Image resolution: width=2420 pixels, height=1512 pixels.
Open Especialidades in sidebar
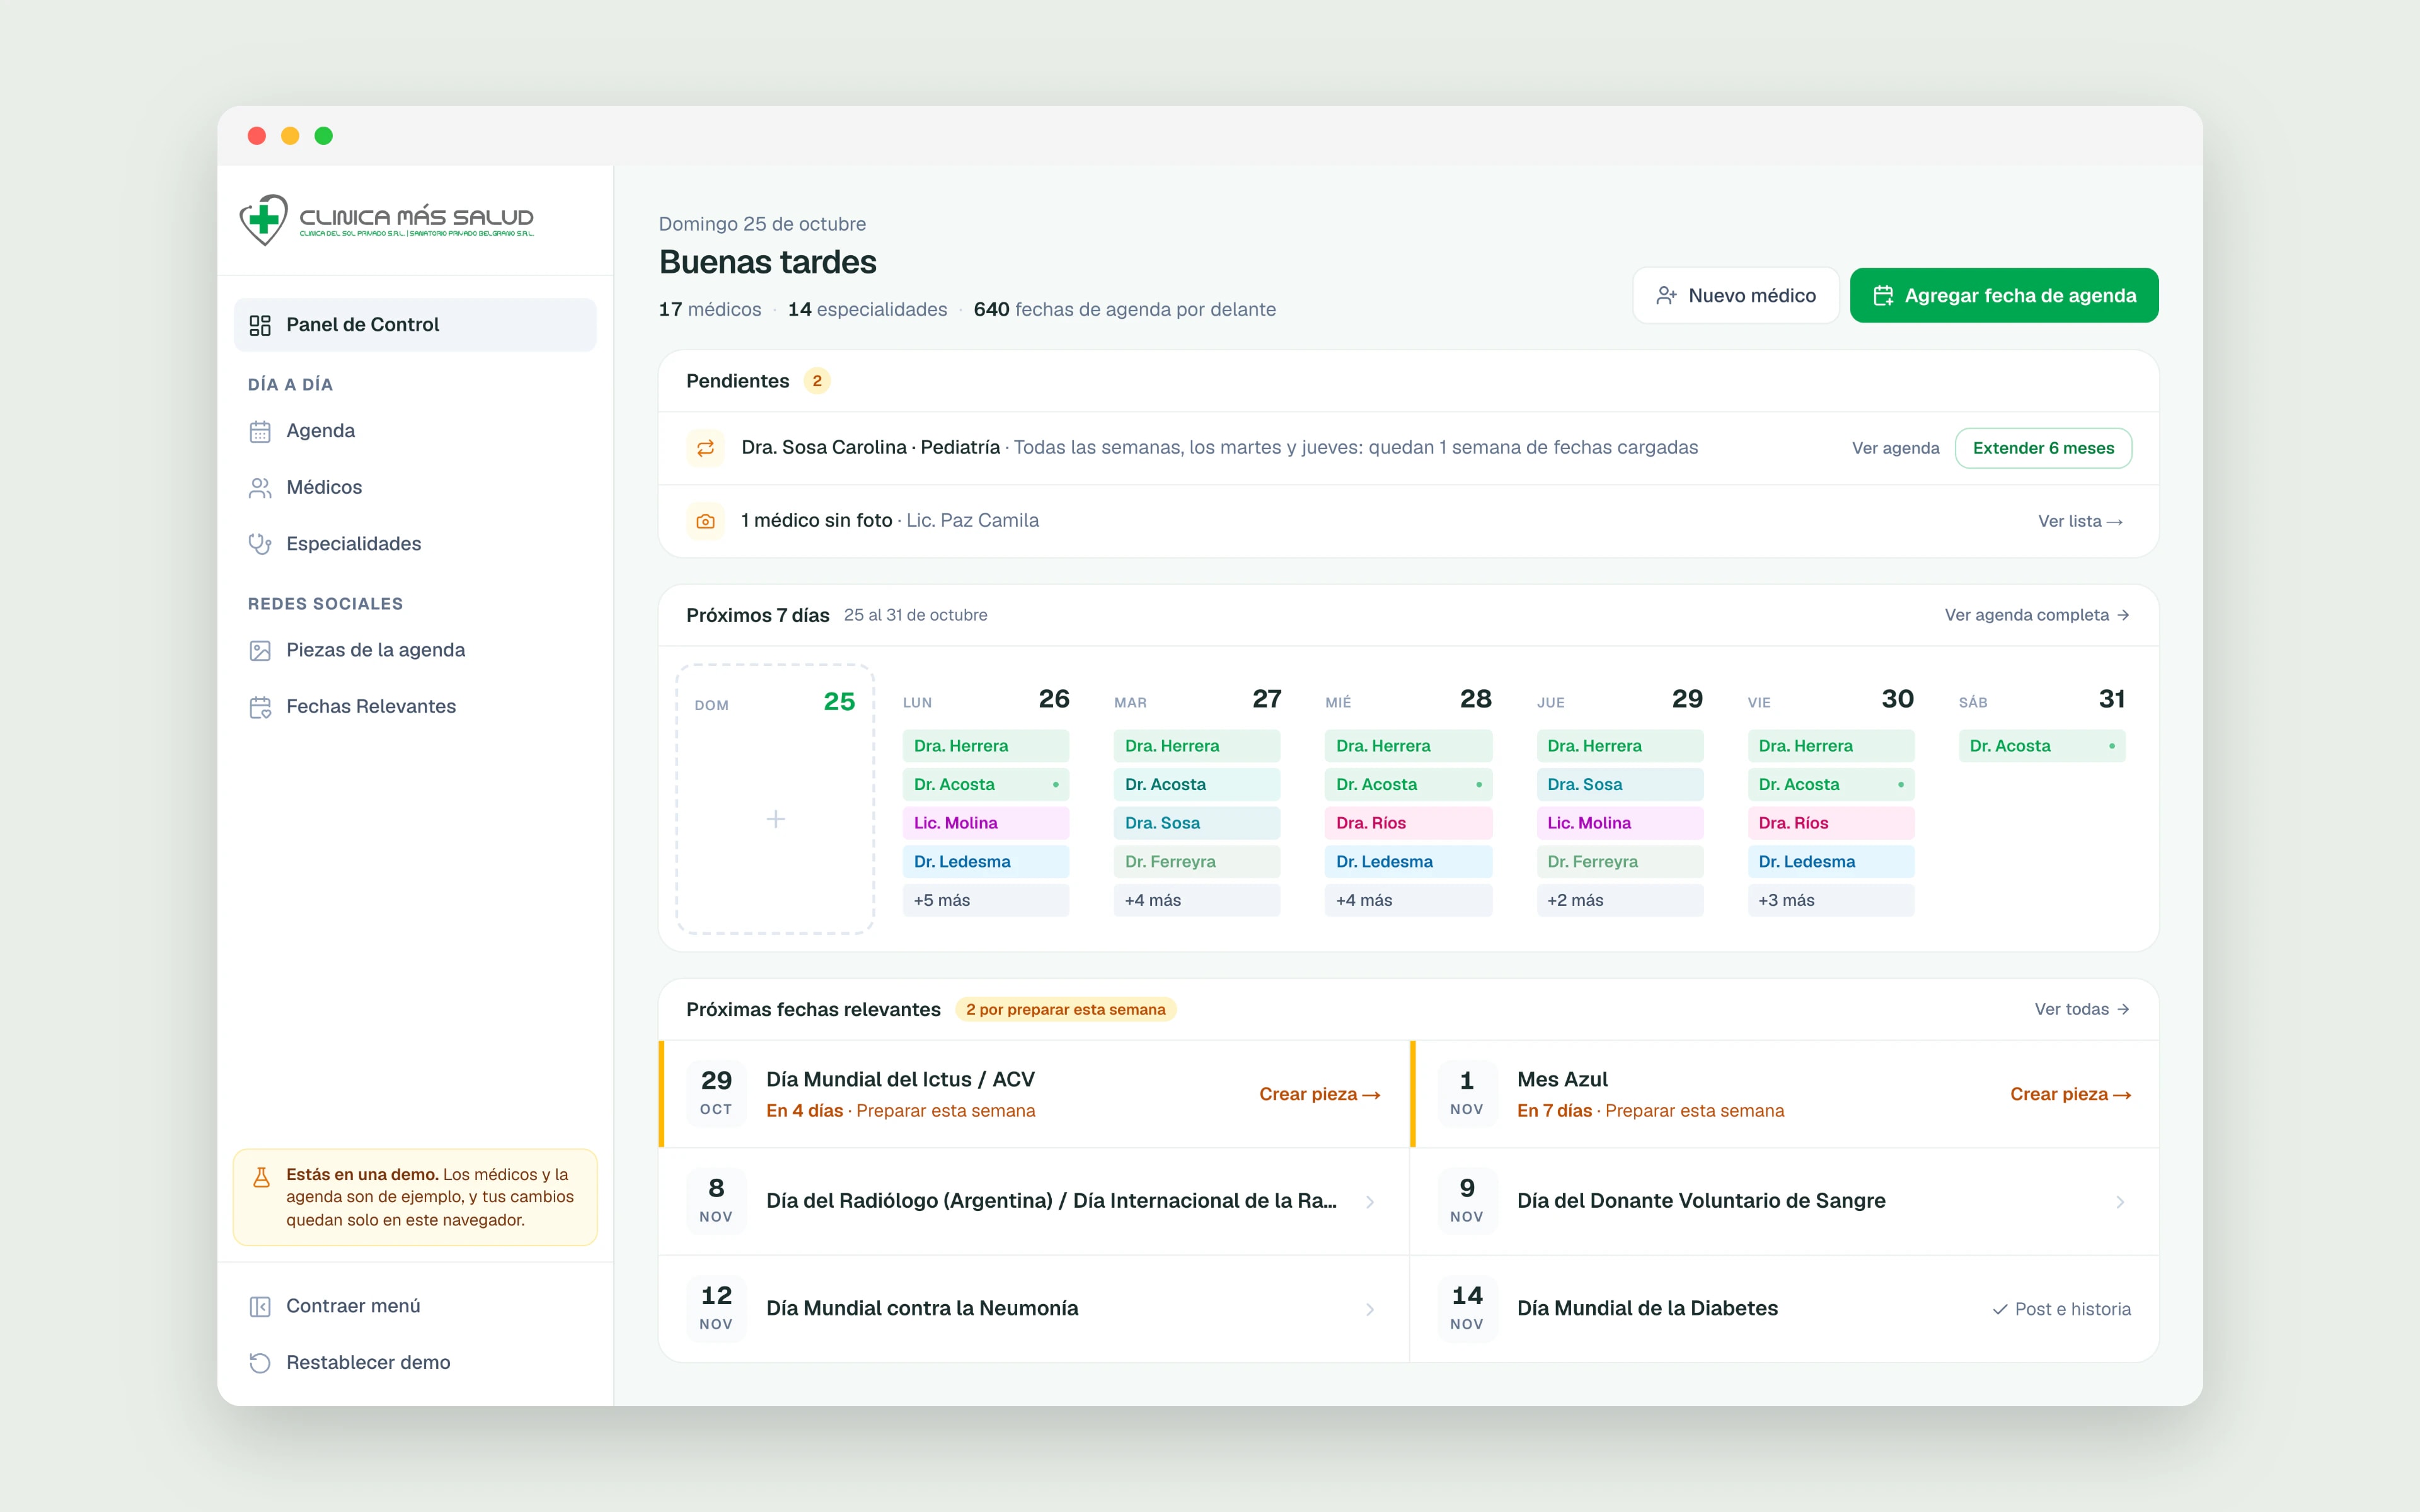[x=415, y=544]
